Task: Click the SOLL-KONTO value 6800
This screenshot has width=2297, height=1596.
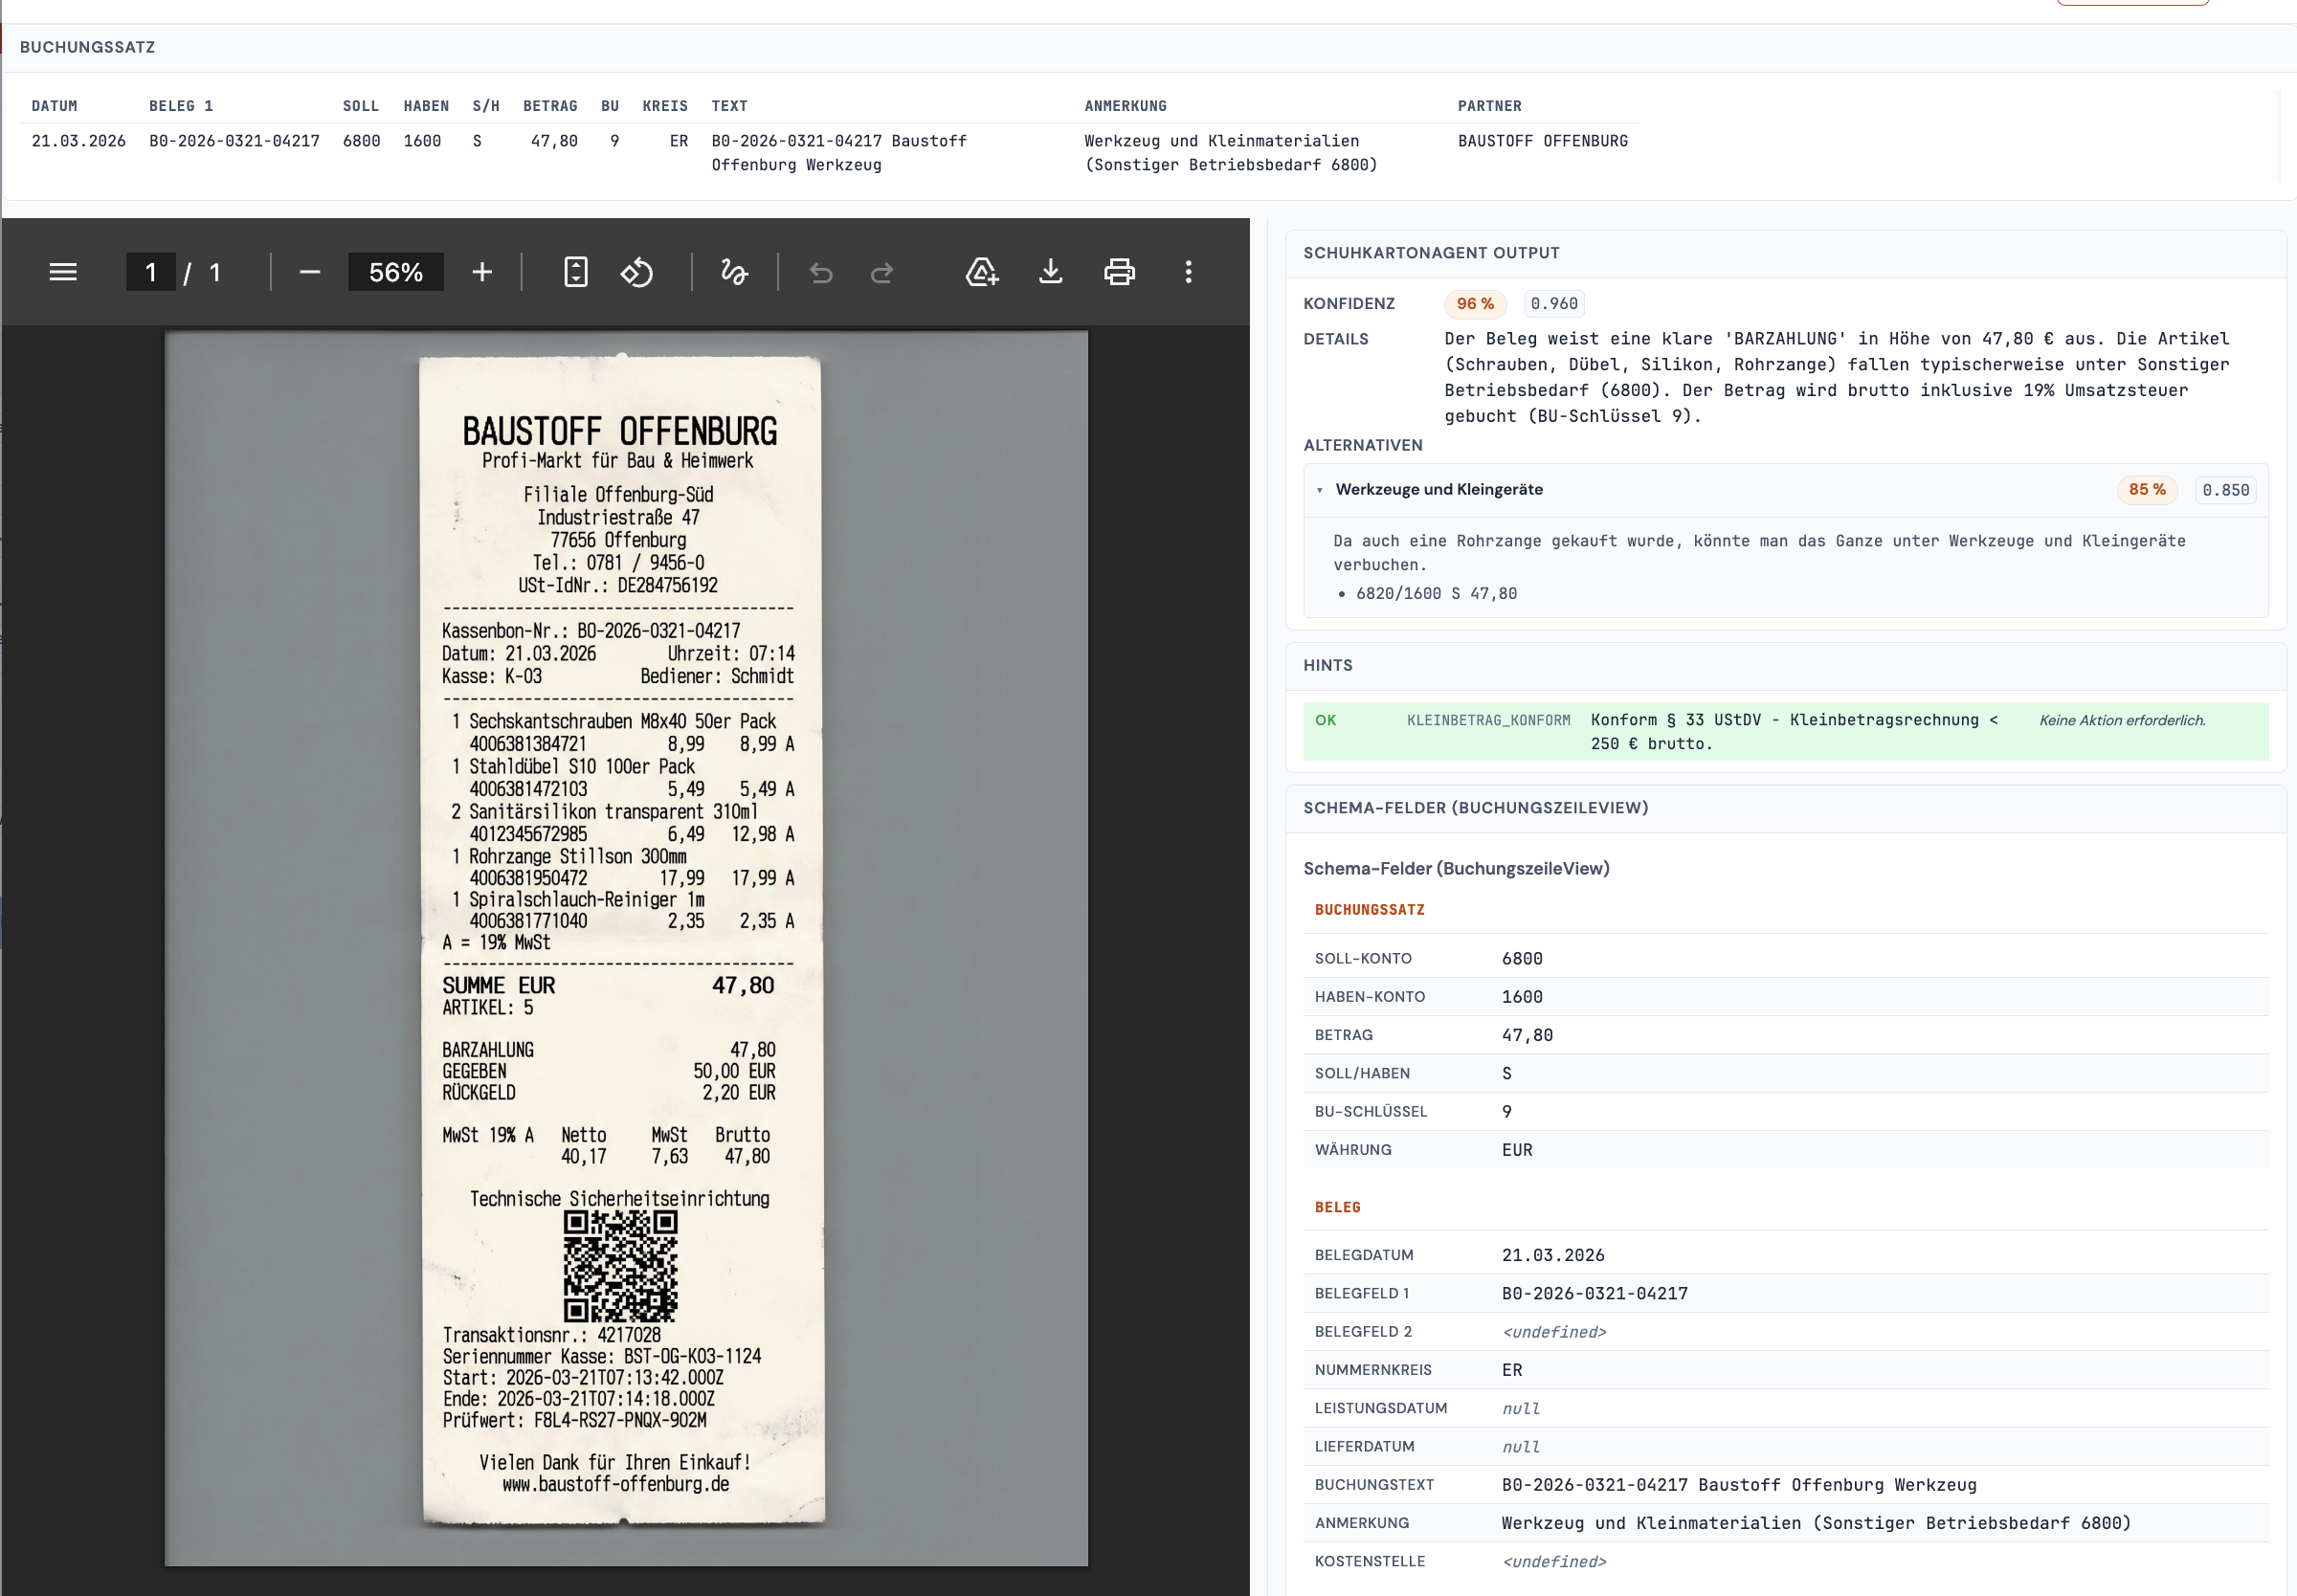Action: pyautogui.click(x=1522, y=958)
